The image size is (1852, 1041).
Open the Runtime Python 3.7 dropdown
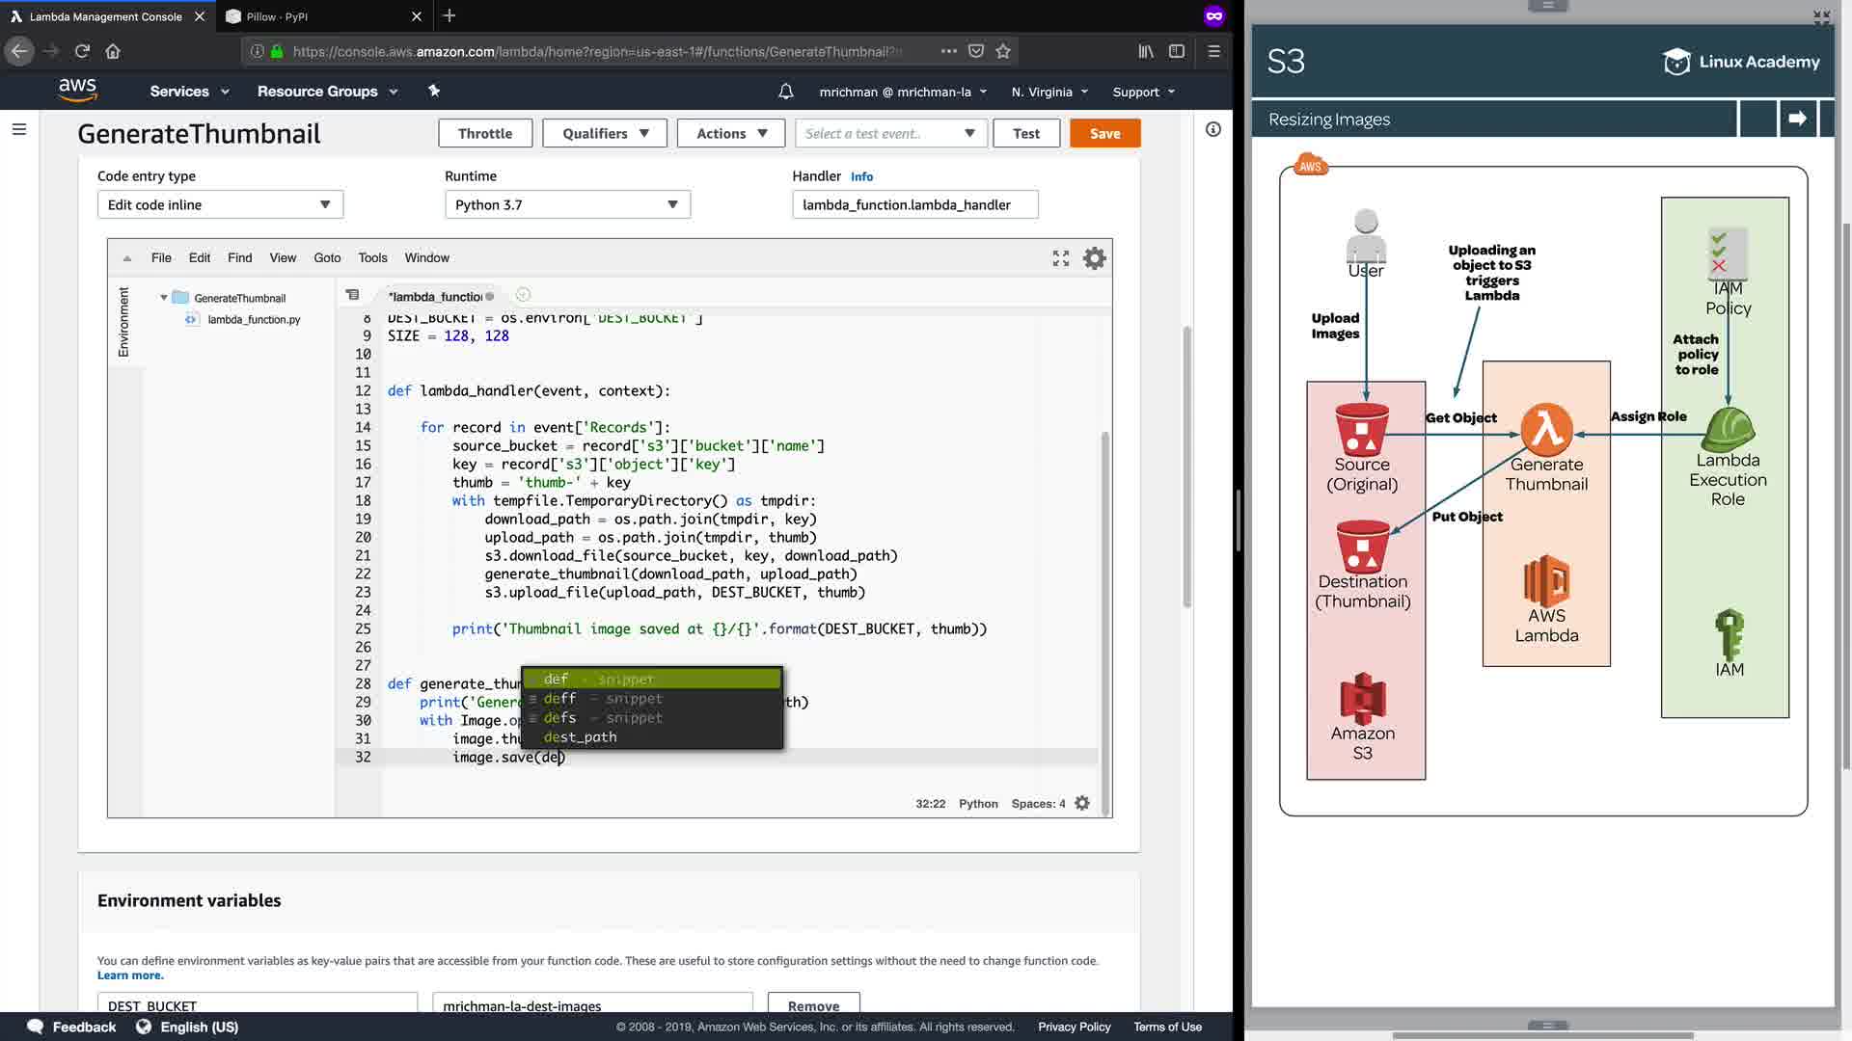pyautogui.click(x=567, y=204)
